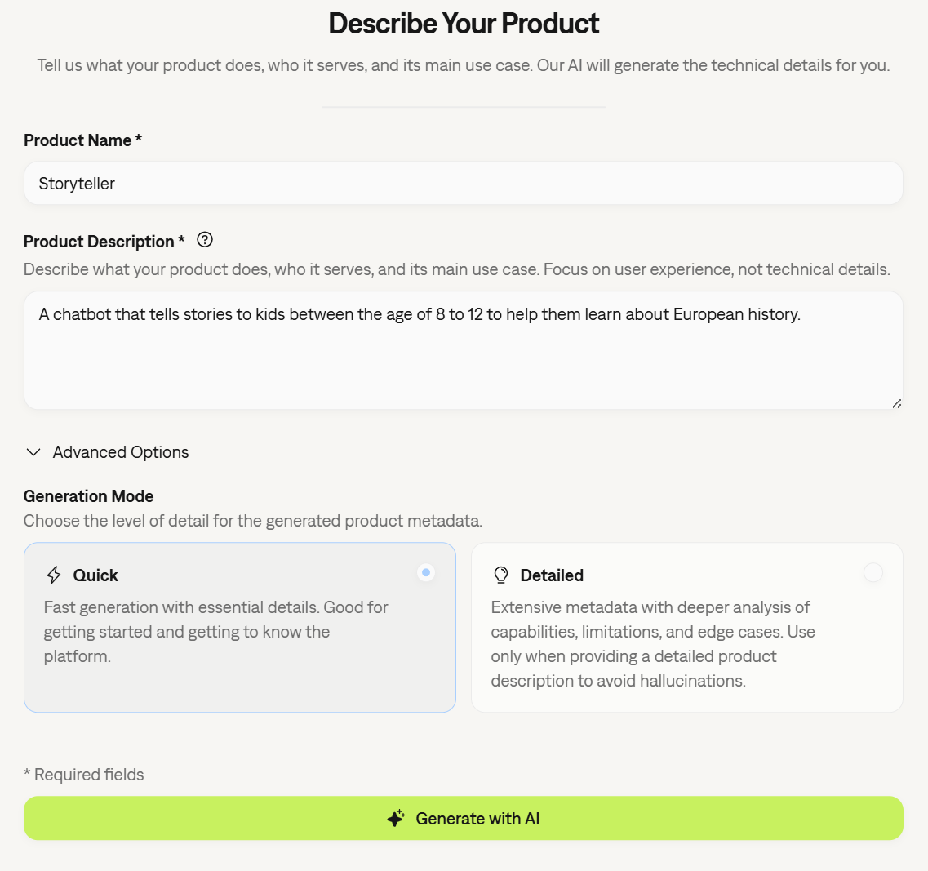Click the Product Description text area
Image resolution: width=928 pixels, height=871 pixels.
(463, 351)
